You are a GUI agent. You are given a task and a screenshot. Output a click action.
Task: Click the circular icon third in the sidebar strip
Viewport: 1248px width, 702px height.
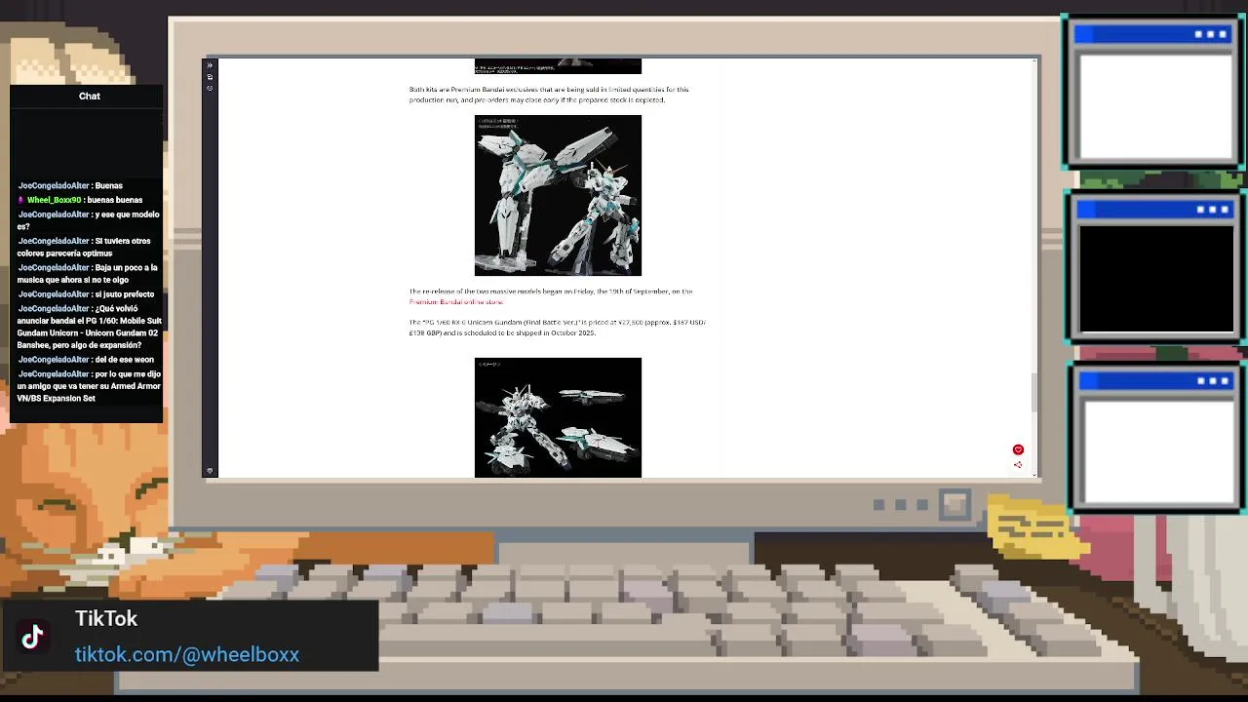(210, 88)
